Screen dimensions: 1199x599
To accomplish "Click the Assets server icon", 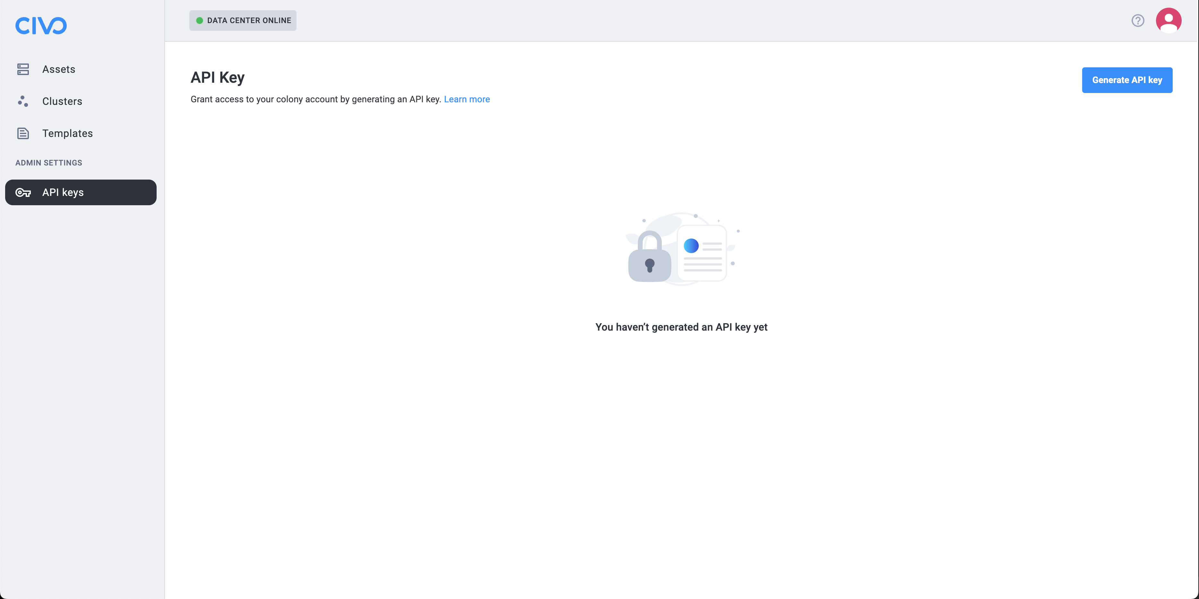I will tap(23, 69).
